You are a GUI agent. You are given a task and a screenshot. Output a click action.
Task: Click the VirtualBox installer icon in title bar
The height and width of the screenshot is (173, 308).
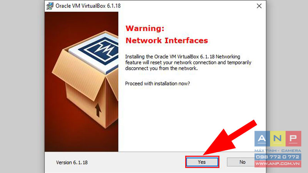click(x=50, y=6)
